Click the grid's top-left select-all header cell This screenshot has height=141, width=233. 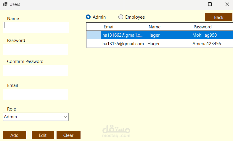[x=94, y=27]
